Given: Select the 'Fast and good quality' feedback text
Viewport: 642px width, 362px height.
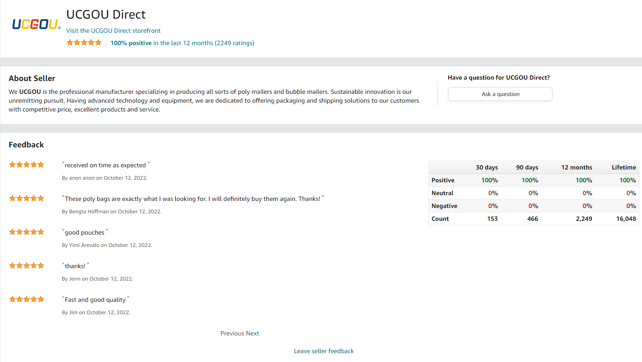Looking at the screenshot, I should [95, 300].
